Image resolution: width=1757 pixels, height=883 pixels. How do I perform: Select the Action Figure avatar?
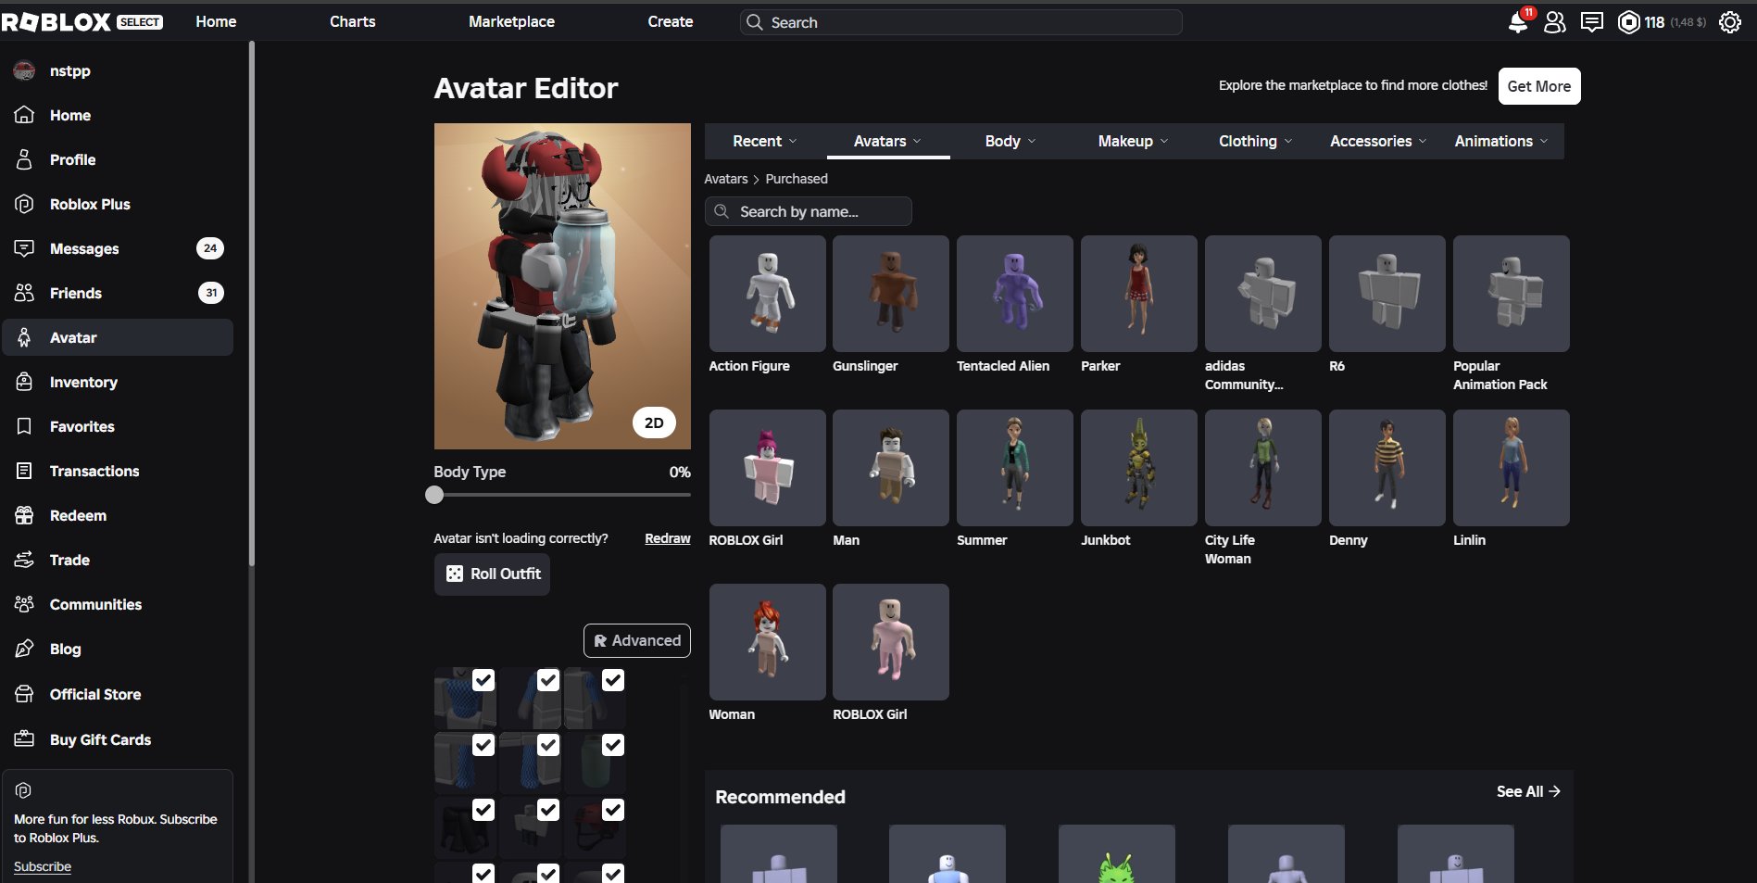pyautogui.click(x=767, y=294)
